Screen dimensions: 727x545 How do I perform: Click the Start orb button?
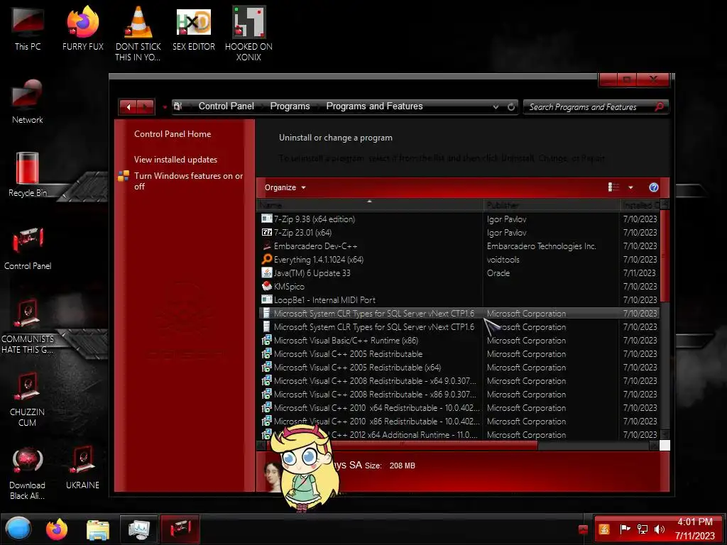pyautogui.click(x=18, y=529)
